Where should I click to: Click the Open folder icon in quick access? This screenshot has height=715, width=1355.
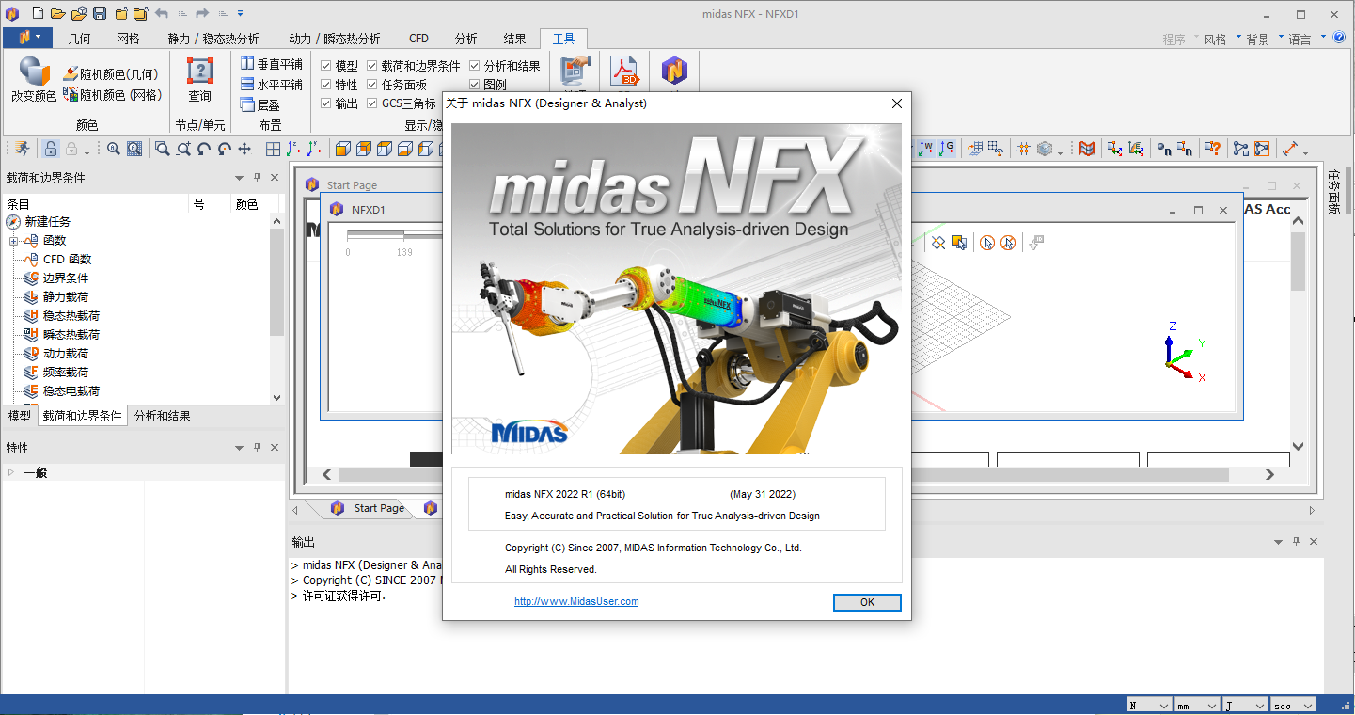click(58, 13)
